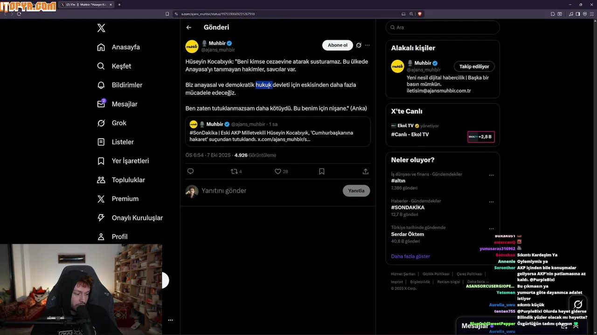Open Grok from the sidebar

pyautogui.click(x=112, y=123)
